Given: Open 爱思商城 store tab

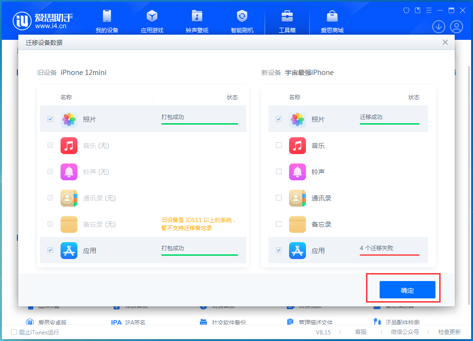Looking at the screenshot, I should [332, 22].
